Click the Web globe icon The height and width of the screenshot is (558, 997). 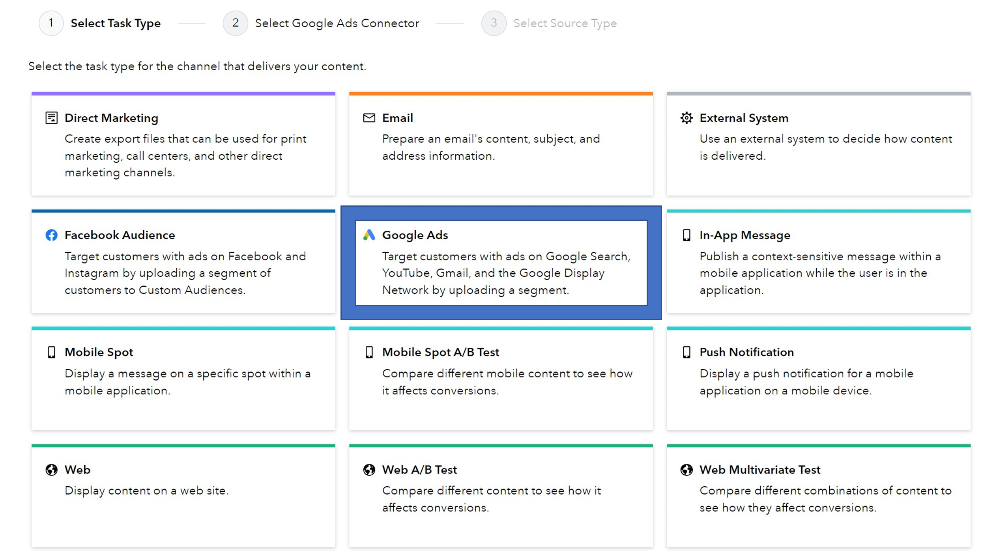pyautogui.click(x=52, y=470)
